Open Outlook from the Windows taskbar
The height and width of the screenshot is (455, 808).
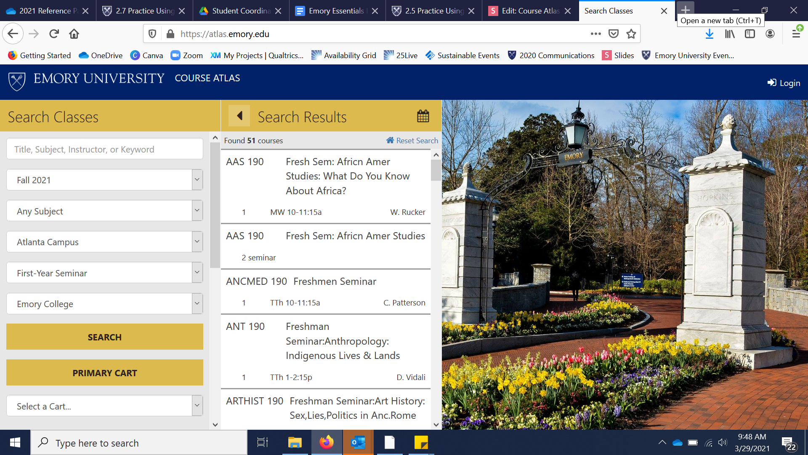click(358, 442)
